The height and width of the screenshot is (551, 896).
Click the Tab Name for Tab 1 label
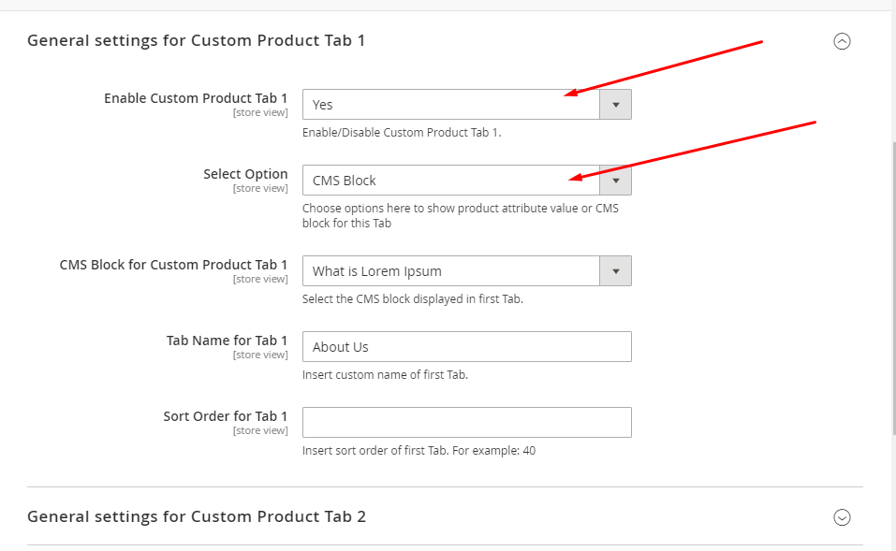[x=227, y=341]
